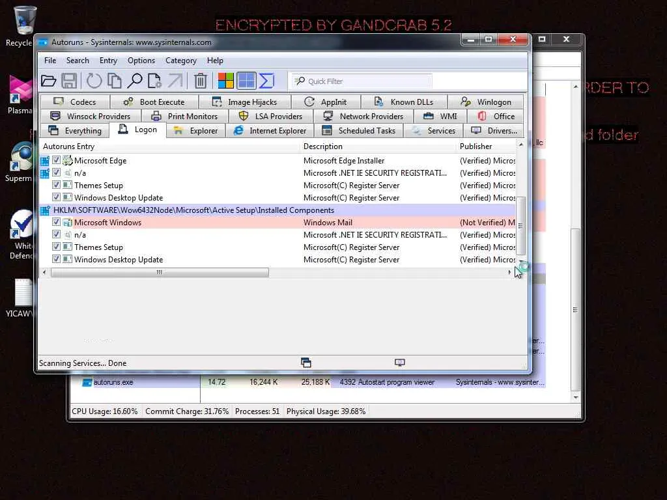Uncheck the last Windows Desktop Update checkbox
The width and height of the screenshot is (667, 500).
(x=56, y=259)
